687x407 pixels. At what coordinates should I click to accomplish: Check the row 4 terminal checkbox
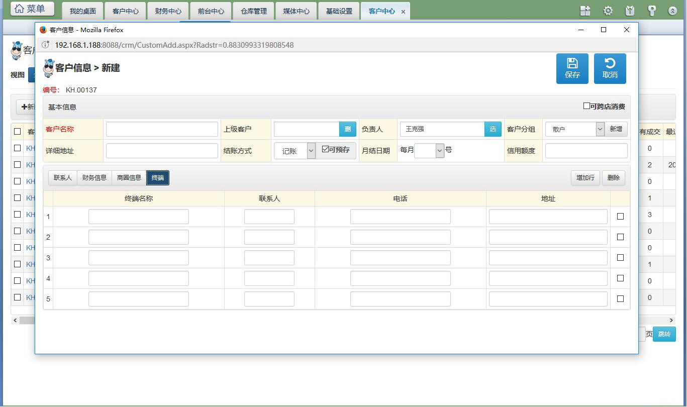pyautogui.click(x=620, y=278)
